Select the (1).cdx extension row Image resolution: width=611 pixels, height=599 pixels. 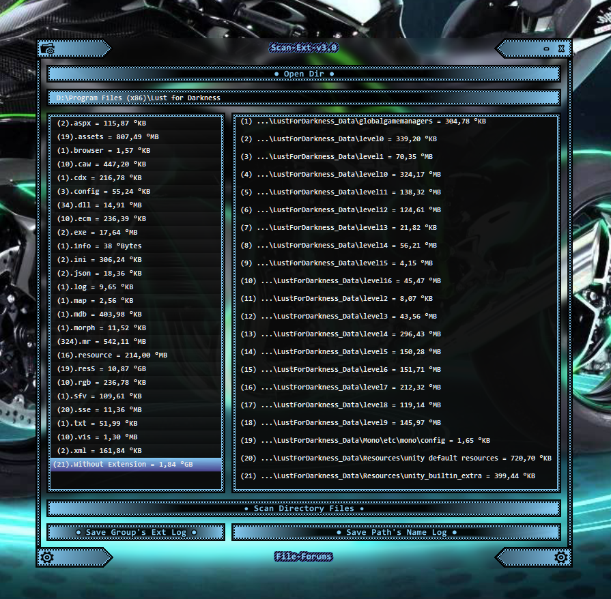click(136, 177)
